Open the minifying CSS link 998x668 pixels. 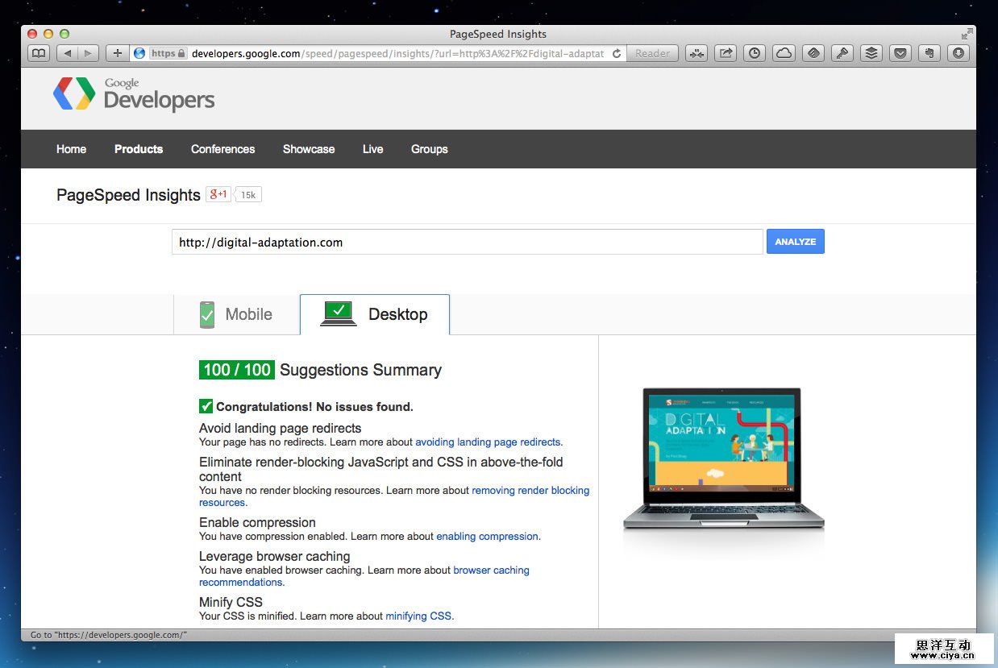coord(418,616)
